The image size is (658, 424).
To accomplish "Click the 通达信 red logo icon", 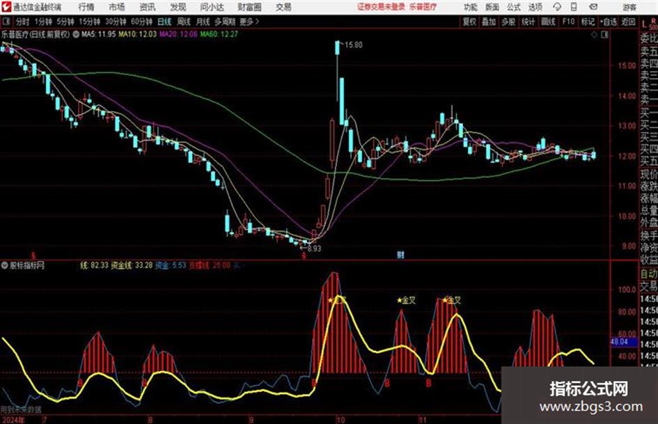I will coord(6,7).
